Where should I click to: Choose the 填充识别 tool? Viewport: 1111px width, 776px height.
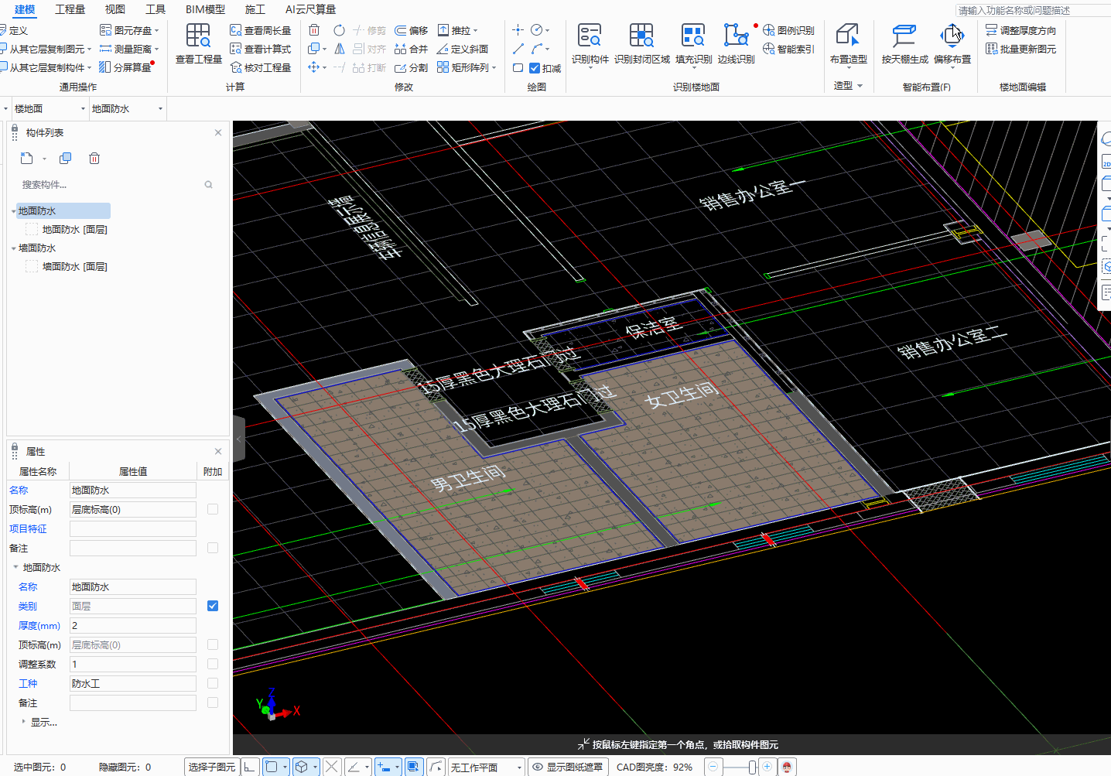tap(693, 36)
